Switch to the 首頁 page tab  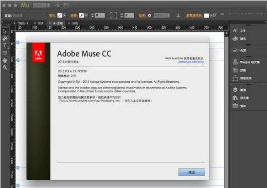(41, 23)
